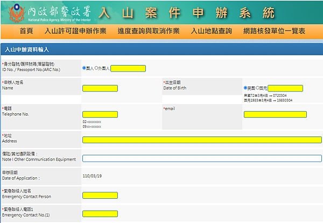The height and width of the screenshot is (223, 323).
Task: Choose the 西元 calendar radio button
Action: [257, 88]
